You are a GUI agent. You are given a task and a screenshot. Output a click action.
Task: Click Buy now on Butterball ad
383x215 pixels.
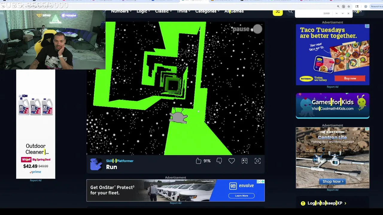(x=350, y=78)
